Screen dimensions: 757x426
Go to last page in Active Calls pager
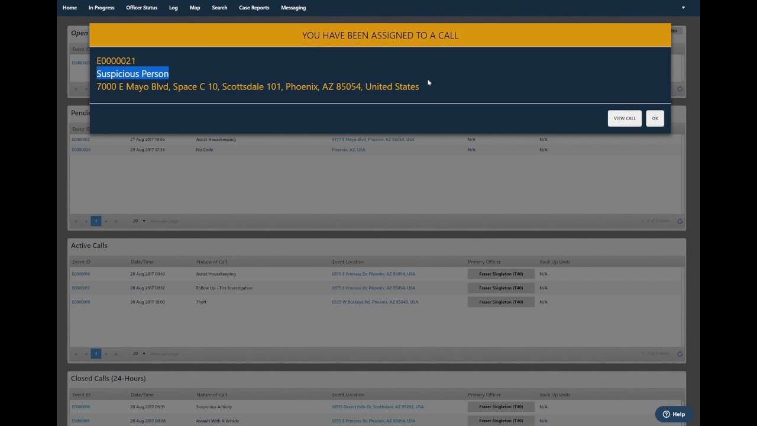(x=116, y=354)
